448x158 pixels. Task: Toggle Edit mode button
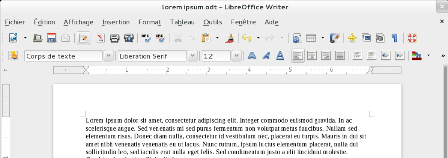(83, 38)
